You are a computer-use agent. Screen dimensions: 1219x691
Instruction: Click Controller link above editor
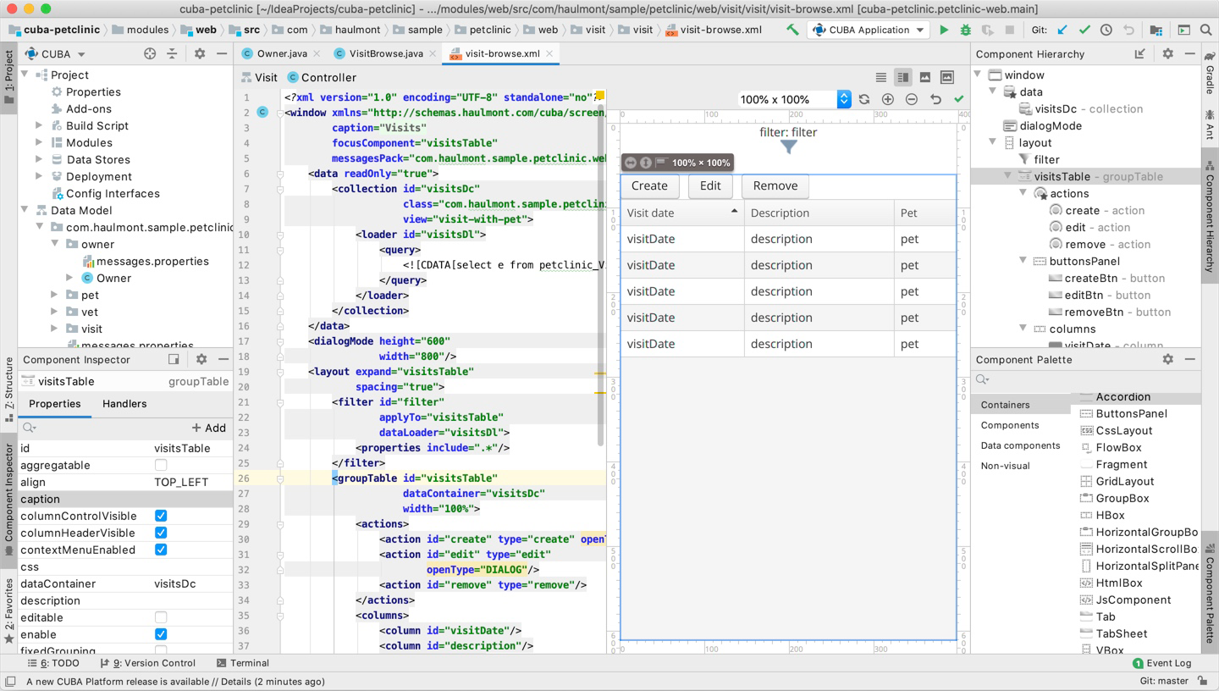pos(322,77)
